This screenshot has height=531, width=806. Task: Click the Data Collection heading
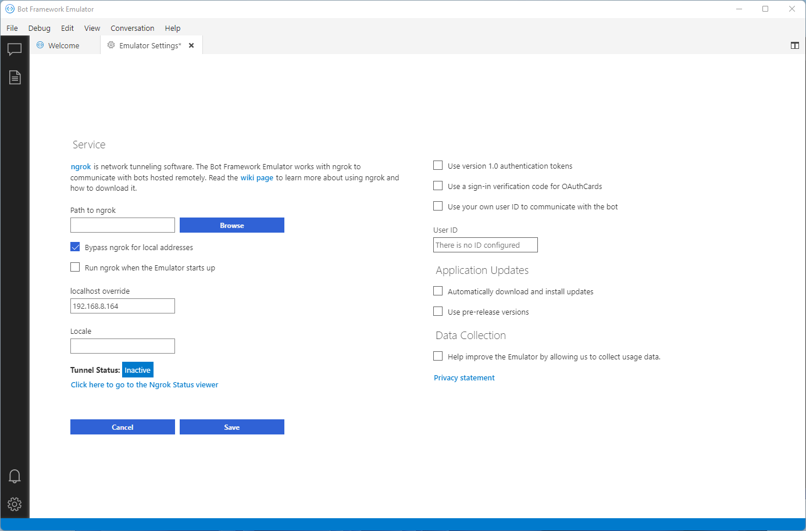click(470, 336)
